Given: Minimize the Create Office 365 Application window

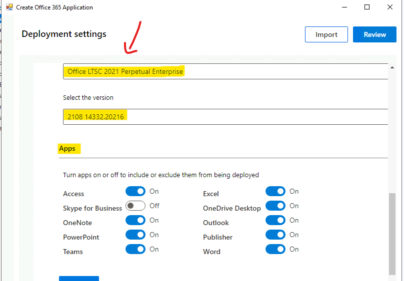Looking at the screenshot, I should click(x=344, y=7).
